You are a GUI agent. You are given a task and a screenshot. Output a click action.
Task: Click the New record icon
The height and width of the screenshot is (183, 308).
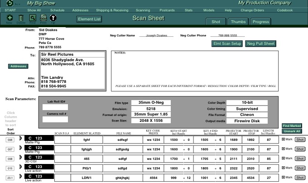click(x=10, y=18)
